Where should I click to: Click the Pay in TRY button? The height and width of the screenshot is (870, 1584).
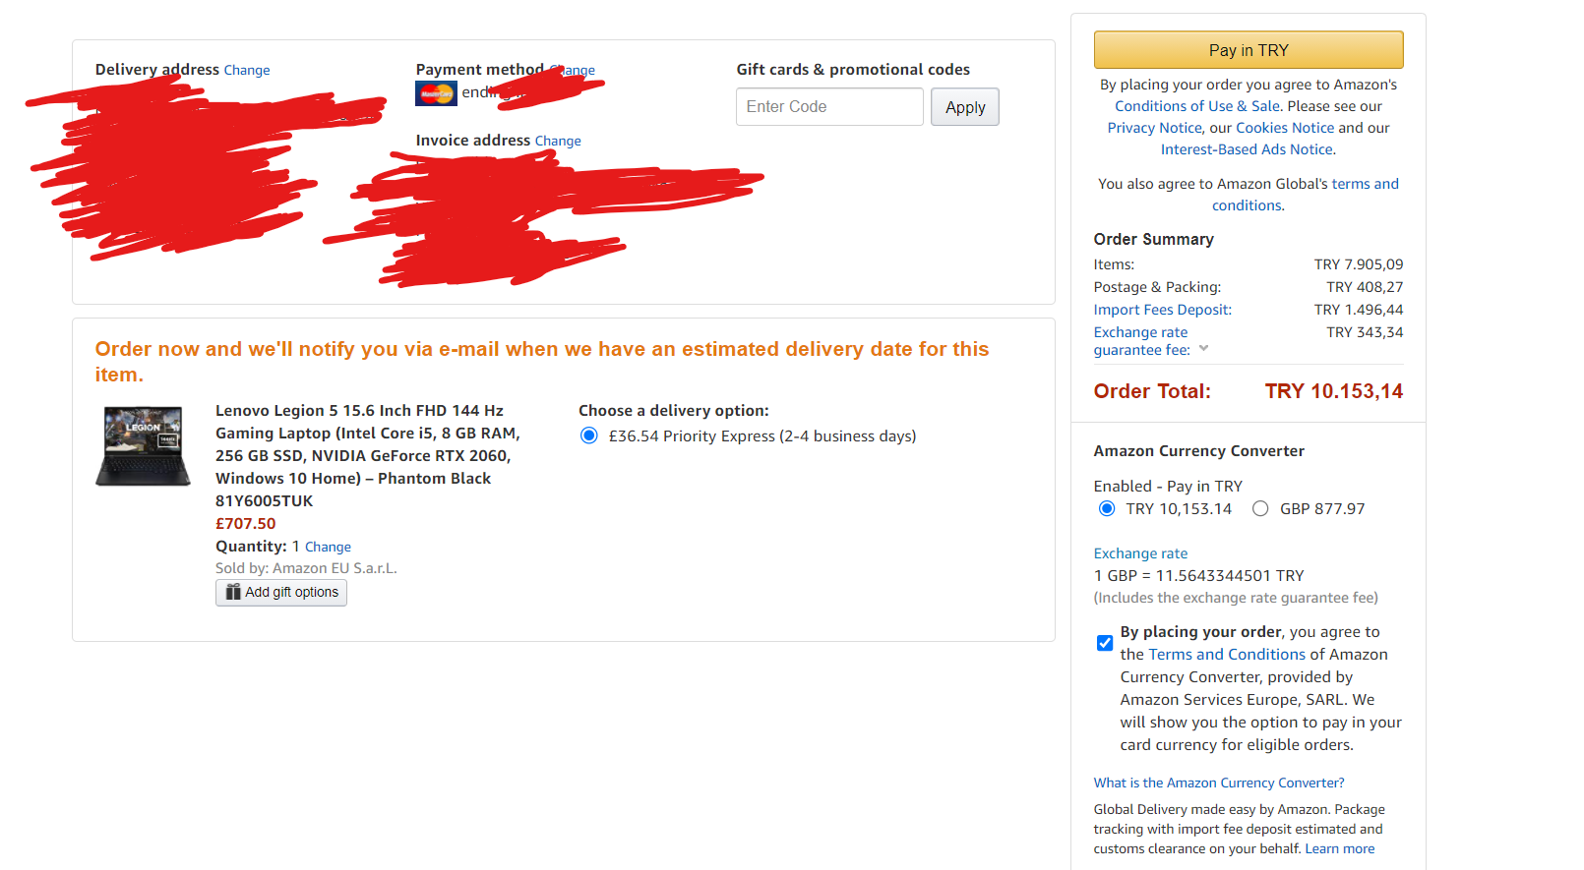point(1249,50)
